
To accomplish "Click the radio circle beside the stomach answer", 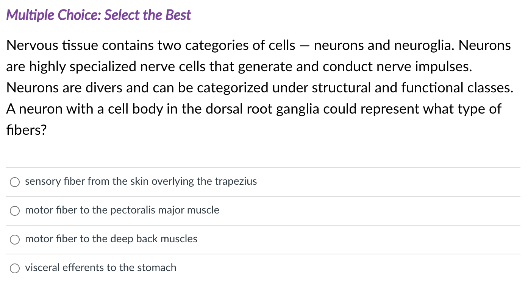I will coord(14,268).
